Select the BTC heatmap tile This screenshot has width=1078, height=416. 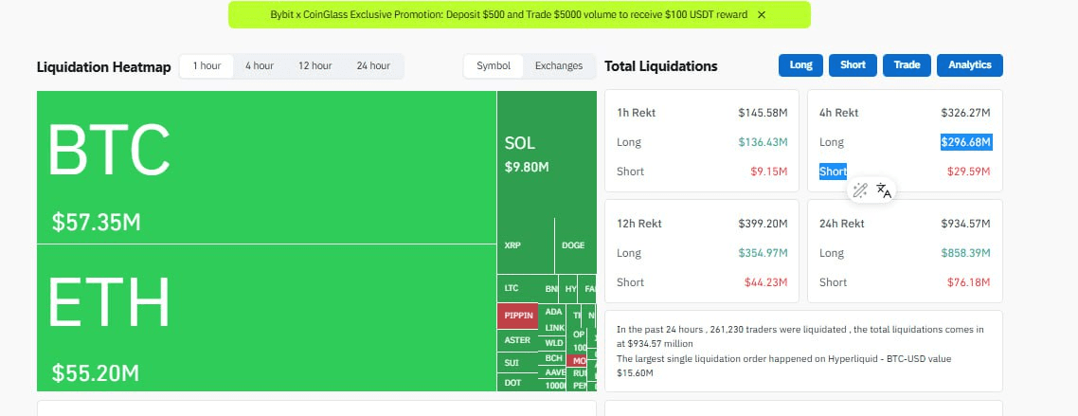(x=266, y=167)
